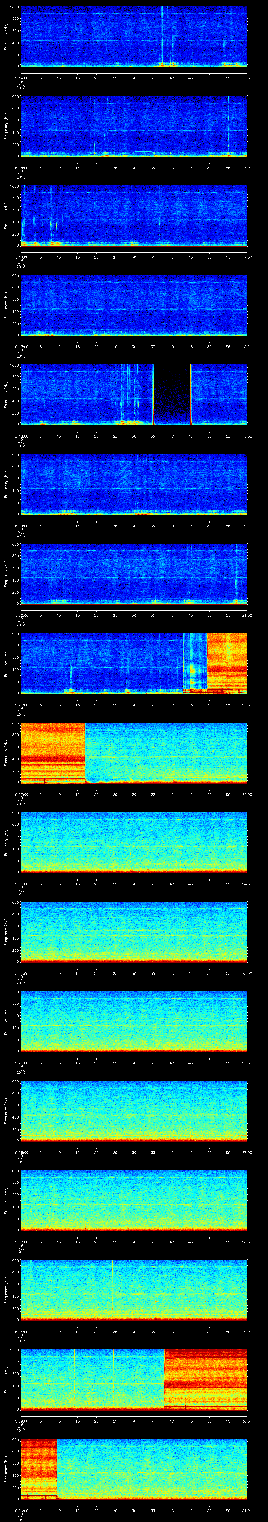Click the dark gap in the 5:18:00 spectrogram
This screenshot has height=1522, width=268.
point(172,395)
